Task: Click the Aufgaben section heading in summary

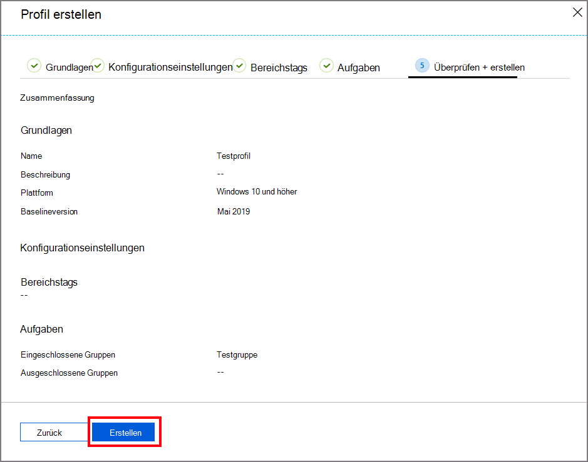Action: click(41, 329)
